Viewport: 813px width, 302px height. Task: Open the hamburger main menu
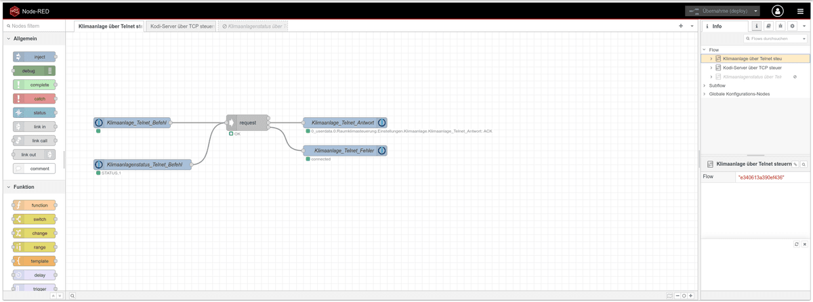point(800,11)
